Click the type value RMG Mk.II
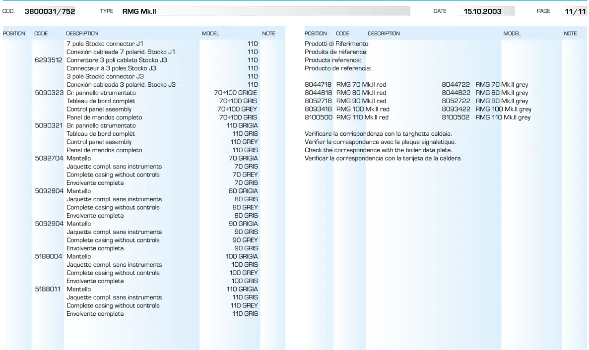The width and height of the screenshot is (589, 350). click(x=139, y=11)
